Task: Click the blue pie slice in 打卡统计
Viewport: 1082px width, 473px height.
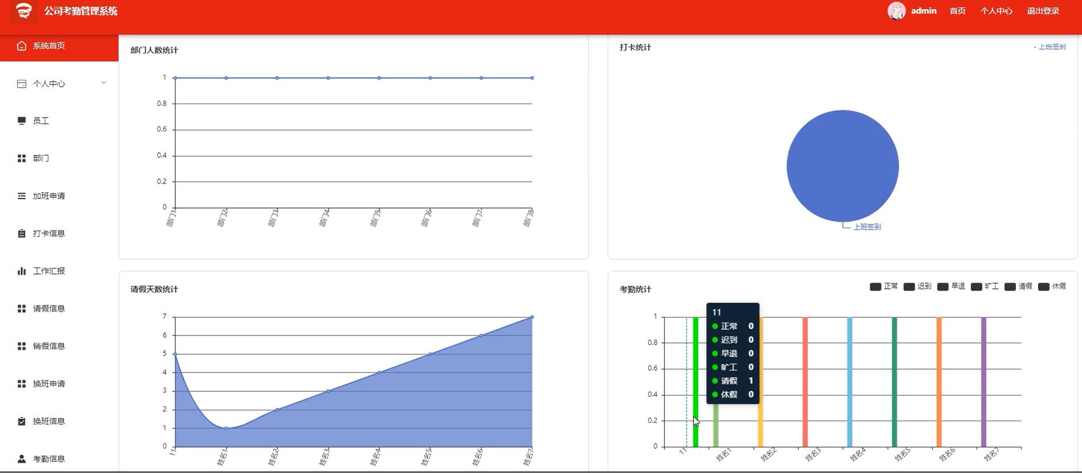Action: pos(842,165)
